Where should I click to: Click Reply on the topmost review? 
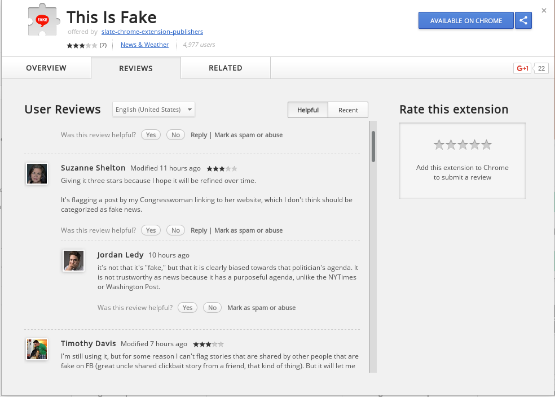coord(199,135)
